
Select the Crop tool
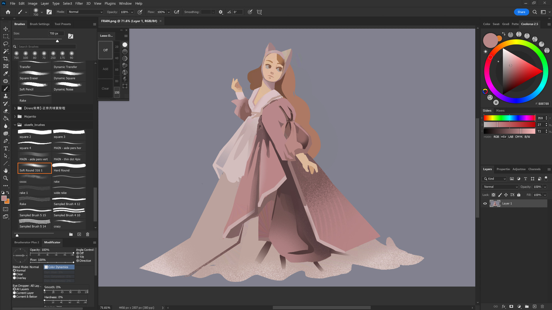[x=6, y=58]
